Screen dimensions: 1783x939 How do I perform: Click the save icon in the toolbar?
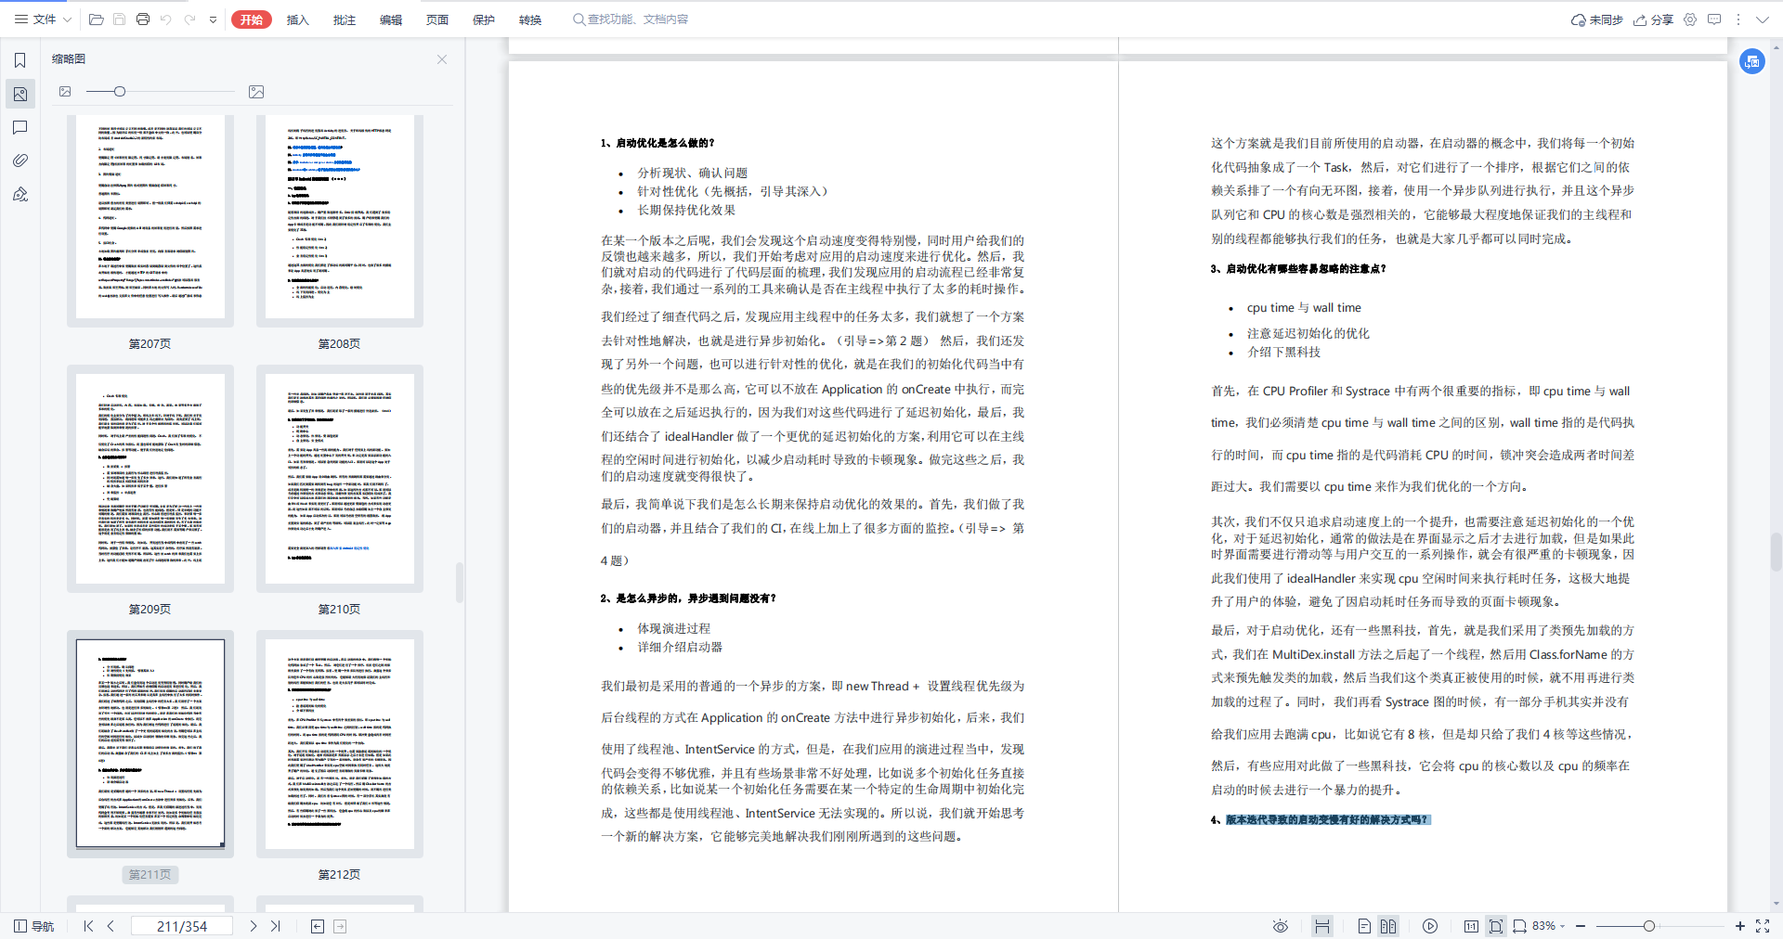pyautogui.click(x=120, y=19)
